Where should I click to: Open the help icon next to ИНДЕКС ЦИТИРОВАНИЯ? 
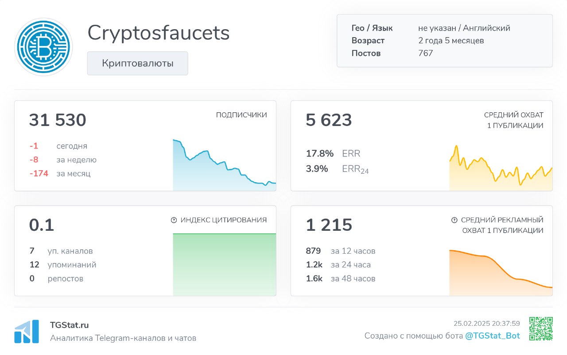173,219
